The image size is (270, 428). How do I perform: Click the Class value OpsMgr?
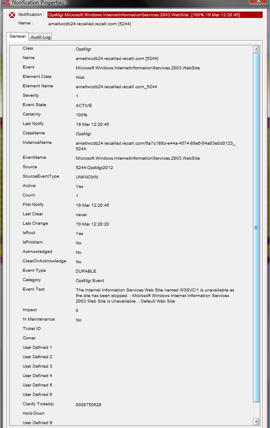(x=83, y=49)
